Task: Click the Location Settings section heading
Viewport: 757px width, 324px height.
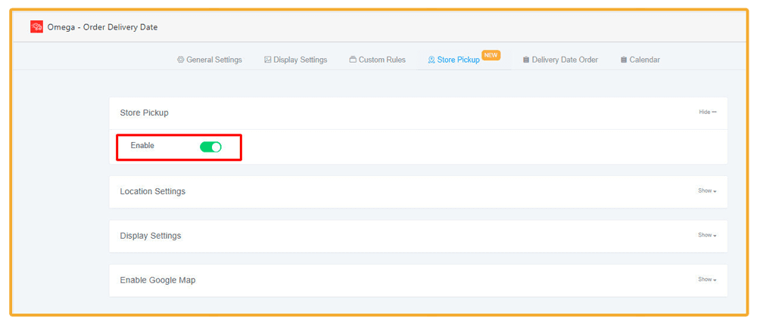Action: [x=152, y=192]
